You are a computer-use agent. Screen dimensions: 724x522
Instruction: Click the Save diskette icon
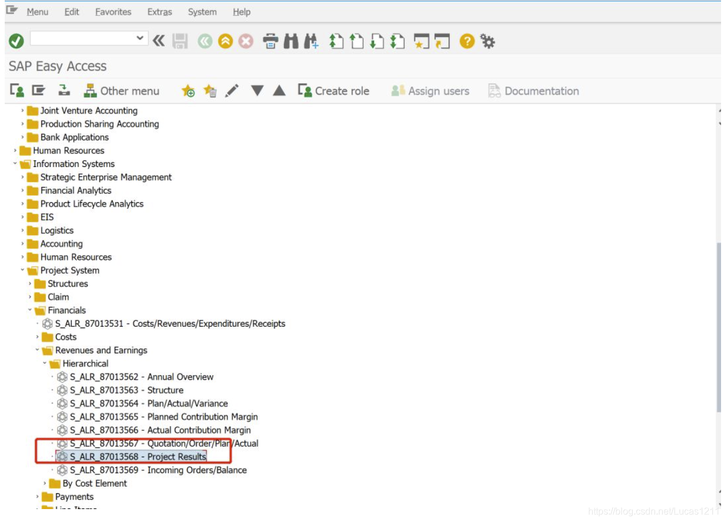click(180, 41)
